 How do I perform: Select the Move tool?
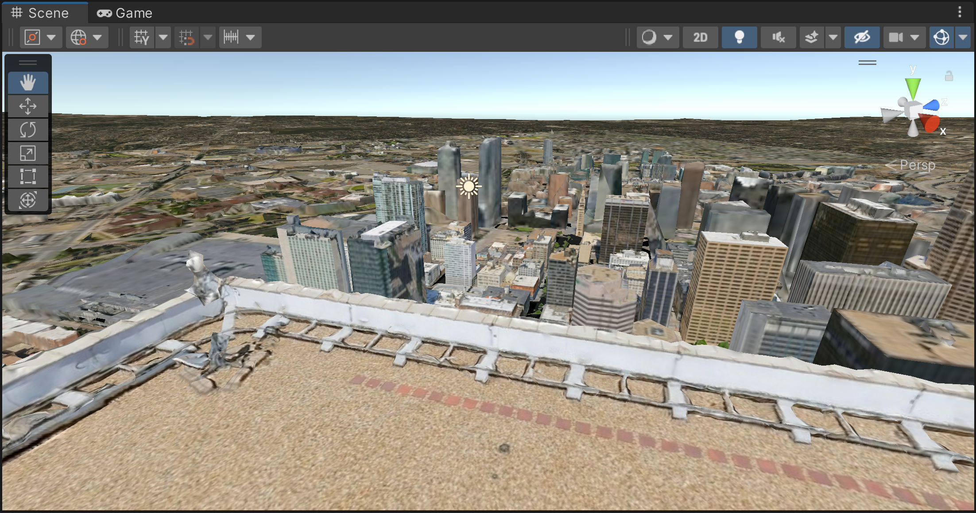(x=28, y=106)
